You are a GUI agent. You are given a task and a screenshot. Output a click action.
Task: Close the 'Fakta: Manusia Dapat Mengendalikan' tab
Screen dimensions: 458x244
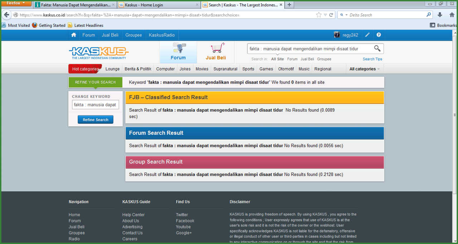coord(113,5)
